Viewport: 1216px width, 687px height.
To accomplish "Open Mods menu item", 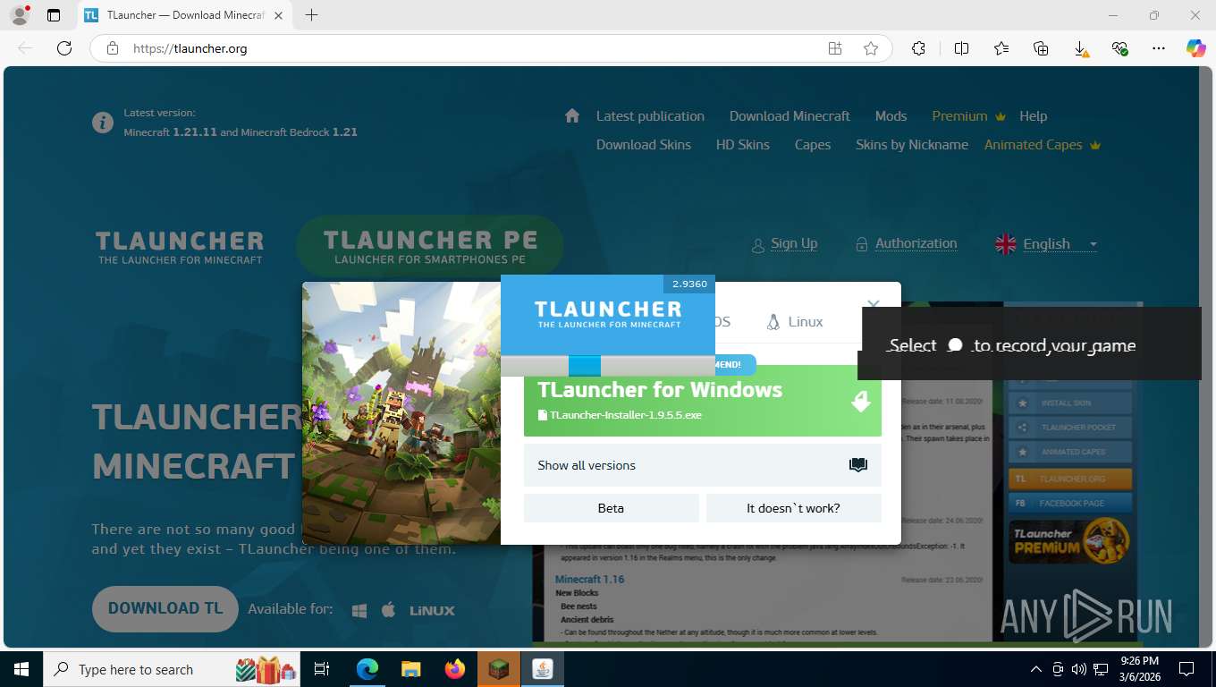I will (x=891, y=116).
